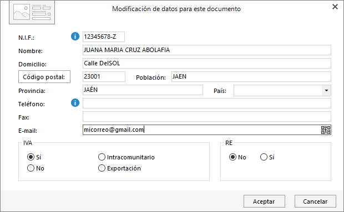Image resolution: width=344 pixels, height=212 pixels.
Task: Close the dialog with the X icon
Action: pyautogui.click(x=335, y=7)
